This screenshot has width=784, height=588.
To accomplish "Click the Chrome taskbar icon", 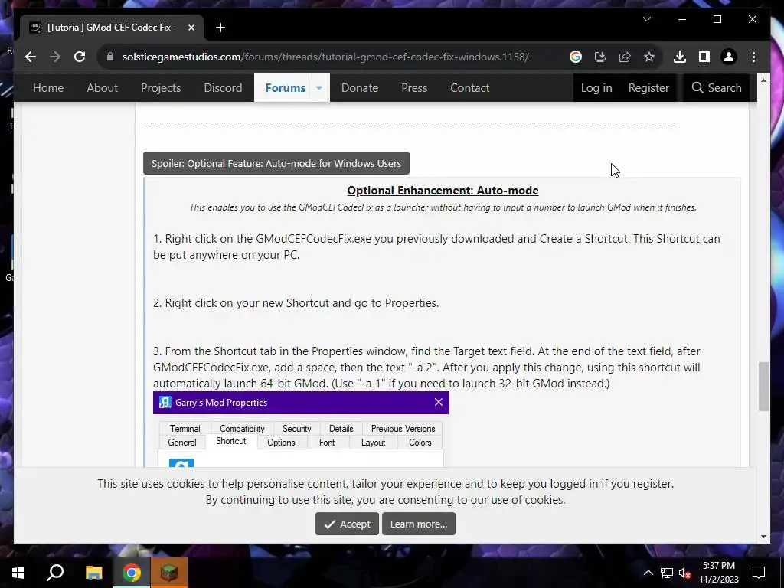I will [x=132, y=573].
